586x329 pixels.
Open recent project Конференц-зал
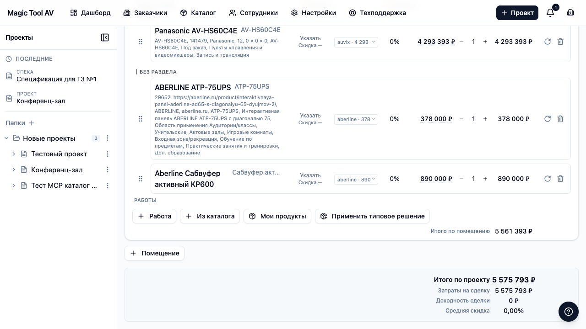pyautogui.click(x=58, y=98)
